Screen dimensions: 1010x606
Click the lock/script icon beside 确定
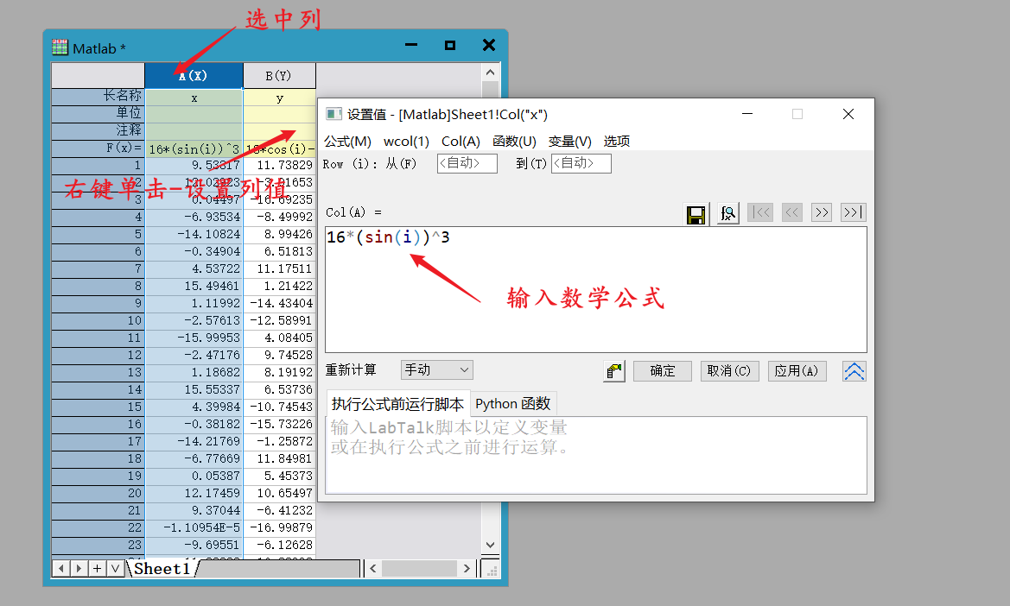tap(613, 371)
